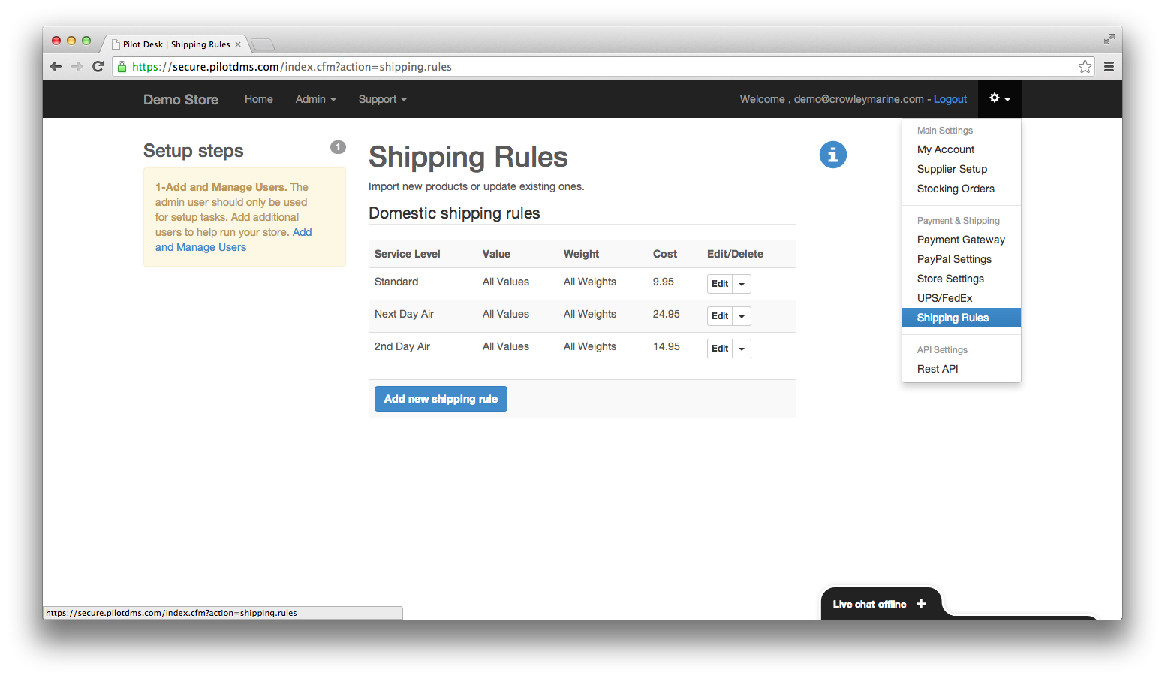The width and height of the screenshot is (1165, 679).
Task: Click the browser reload icon
Action: [x=98, y=66]
